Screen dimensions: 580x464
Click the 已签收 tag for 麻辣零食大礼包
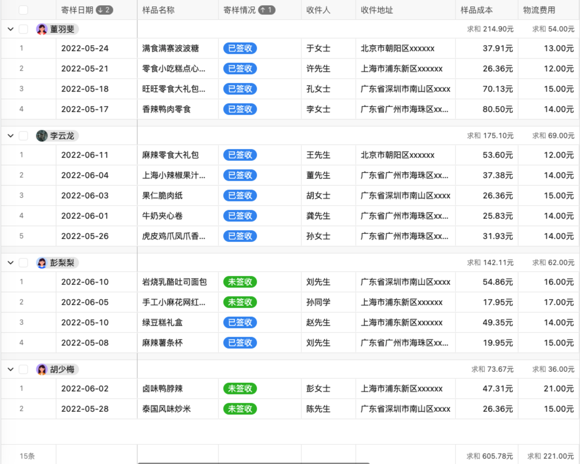click(x=240, y=155)
